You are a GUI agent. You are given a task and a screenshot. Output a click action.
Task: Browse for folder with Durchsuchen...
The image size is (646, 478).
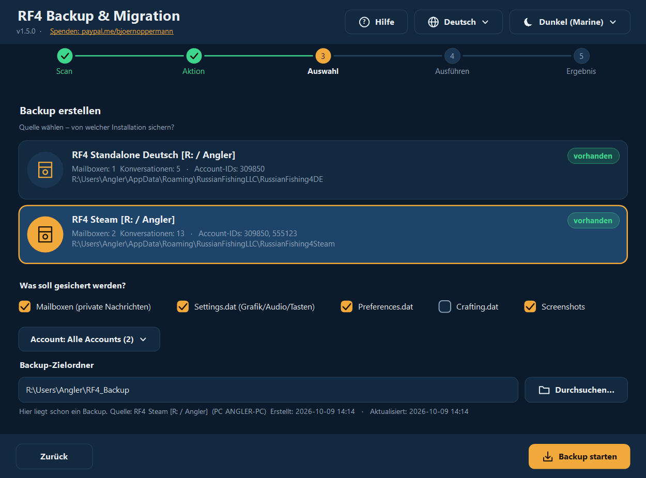pos(576,390)
